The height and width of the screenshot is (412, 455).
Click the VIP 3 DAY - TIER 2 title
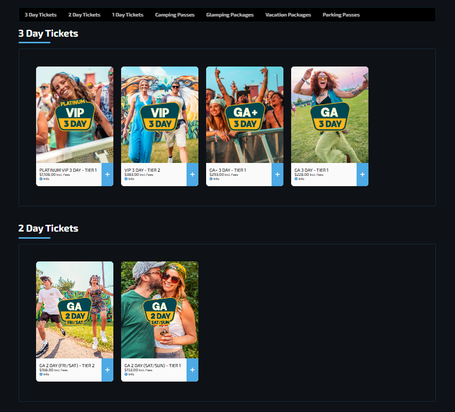(x=142, y=170)
